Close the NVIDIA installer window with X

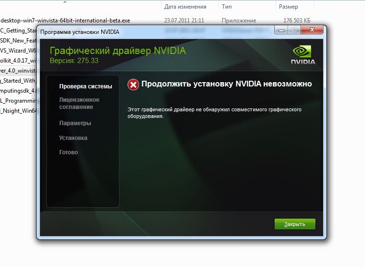(x=312, y=30)
